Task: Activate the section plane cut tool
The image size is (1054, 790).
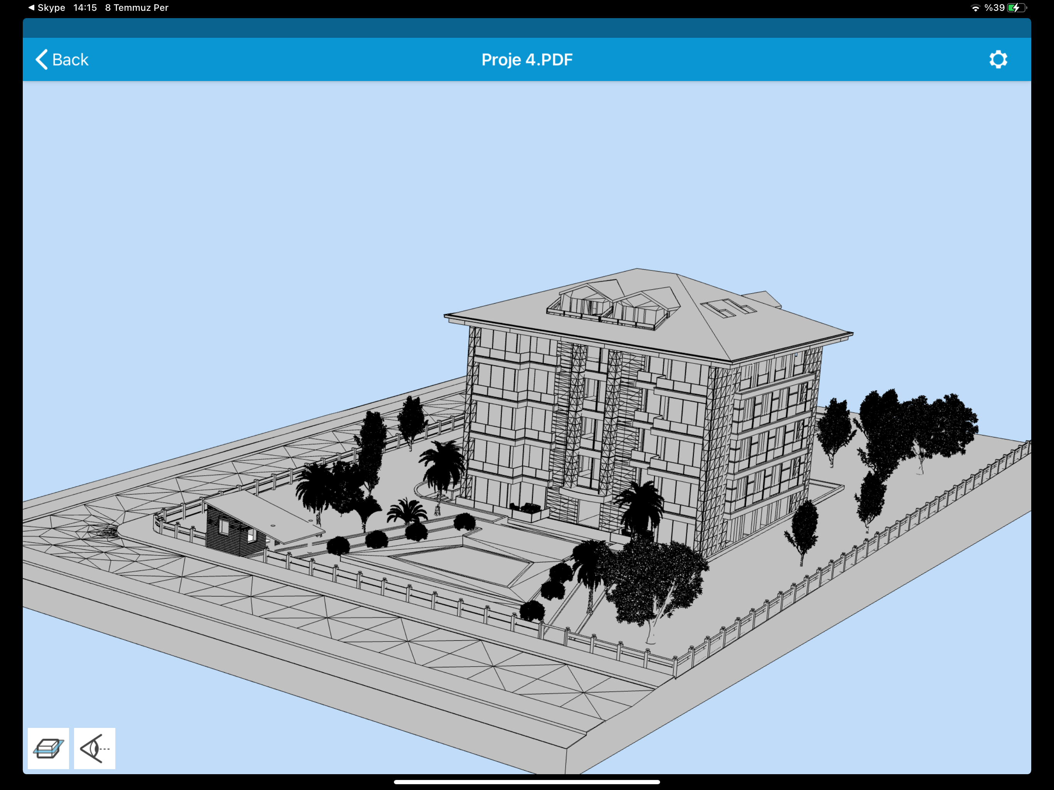Action: point(48,748)
